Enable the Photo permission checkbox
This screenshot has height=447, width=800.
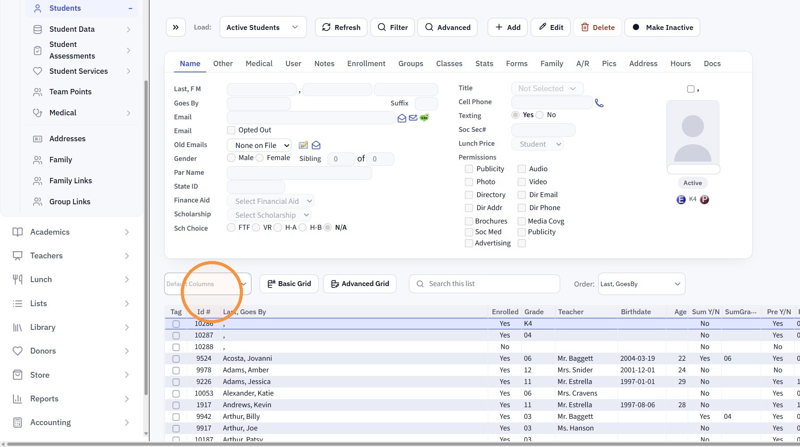click(x=469, y=182)
